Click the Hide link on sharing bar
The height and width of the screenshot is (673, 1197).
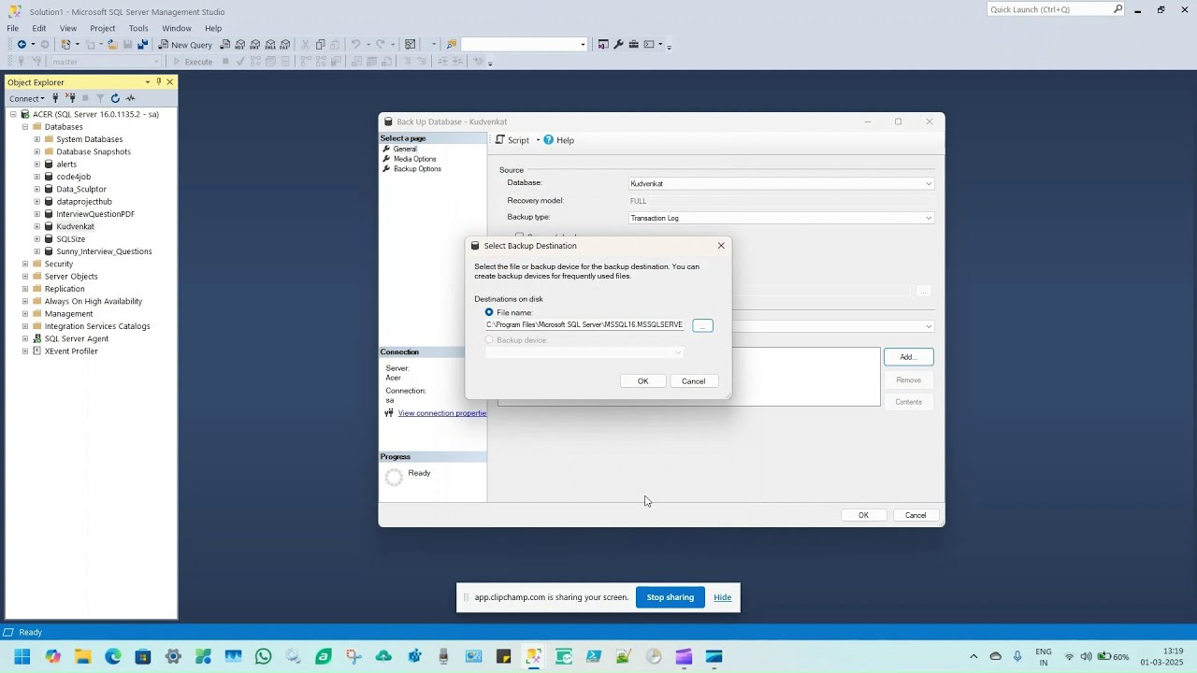(x=723, y=597)
